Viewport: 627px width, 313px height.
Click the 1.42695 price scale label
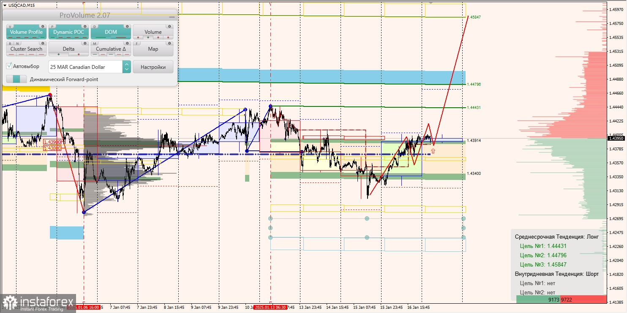[616, 219]
